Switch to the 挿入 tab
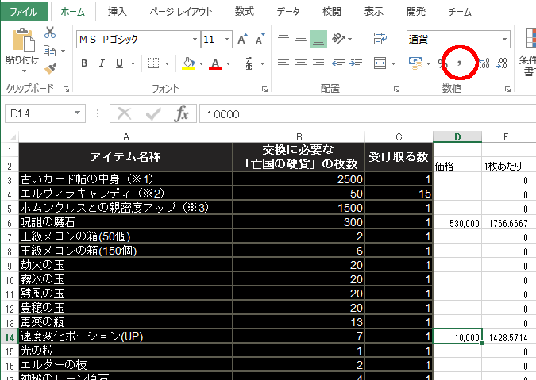The height and width of the screenshot is (380, 536). pos(117,11)
